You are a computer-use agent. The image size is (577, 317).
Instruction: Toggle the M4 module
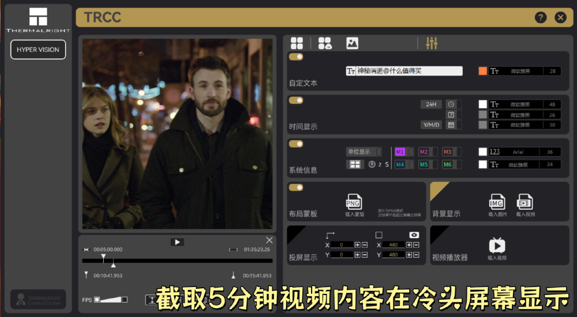404,164
